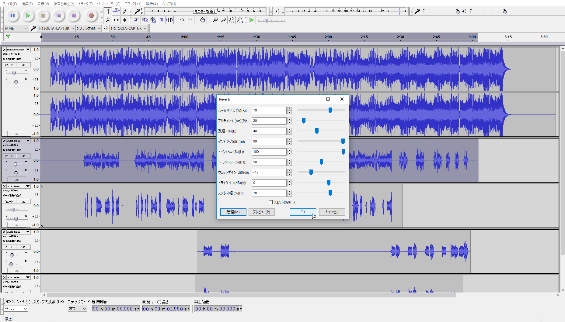
Task: Open the playback device dropdown
Action: (x=128, y=28)
